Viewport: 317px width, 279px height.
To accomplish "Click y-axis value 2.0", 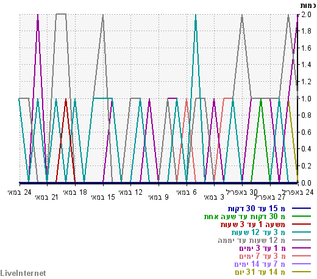I will pos(306,15).
